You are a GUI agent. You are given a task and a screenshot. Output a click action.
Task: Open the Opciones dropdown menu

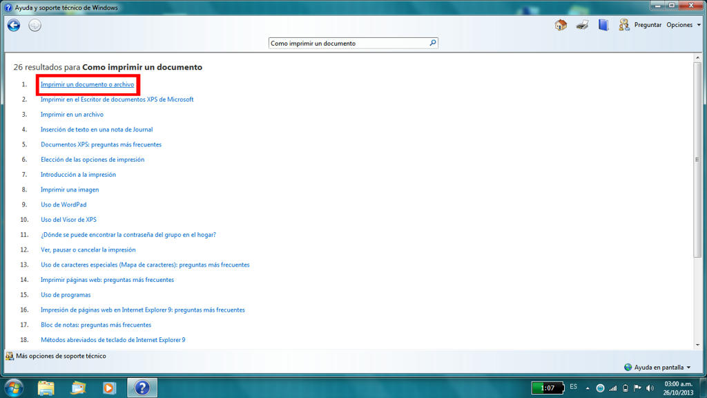[x=684, y=25]
